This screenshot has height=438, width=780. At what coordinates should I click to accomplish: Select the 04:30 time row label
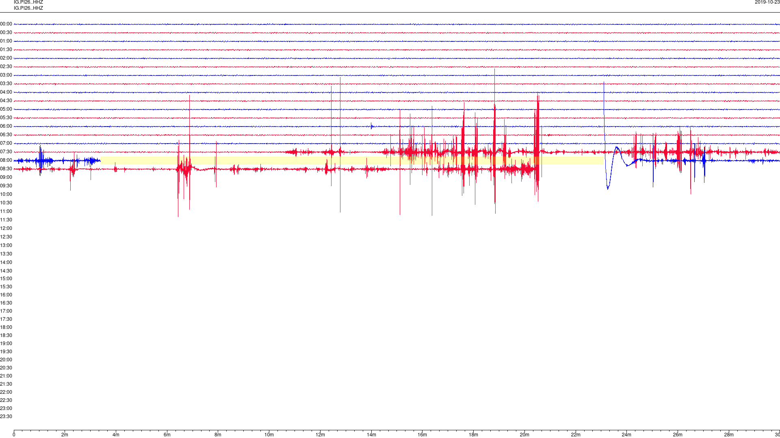point(6,101)
